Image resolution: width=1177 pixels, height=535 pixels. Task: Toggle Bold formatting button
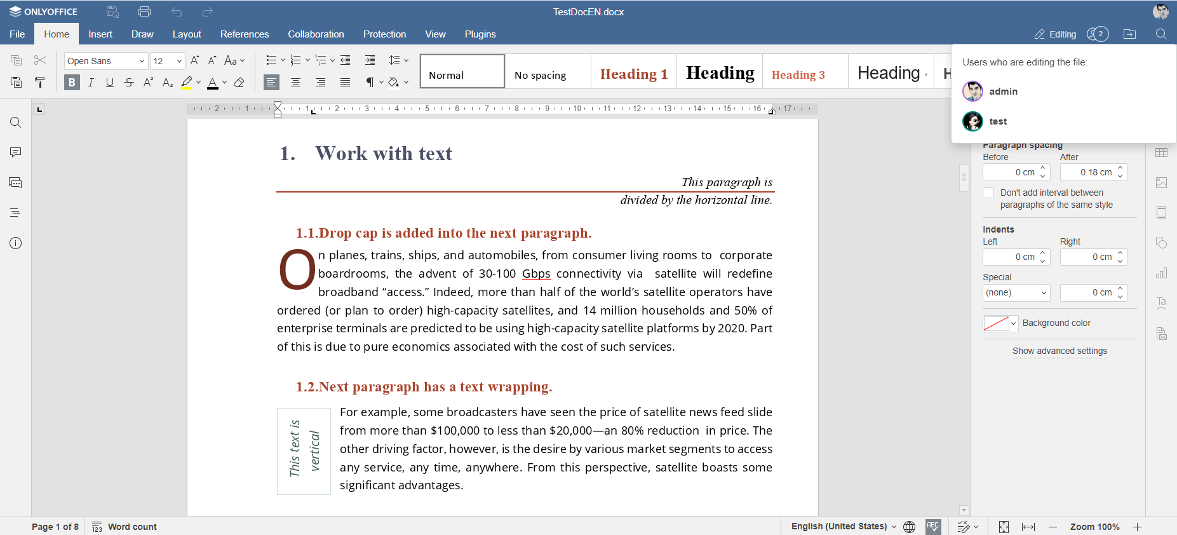[72, 82]
